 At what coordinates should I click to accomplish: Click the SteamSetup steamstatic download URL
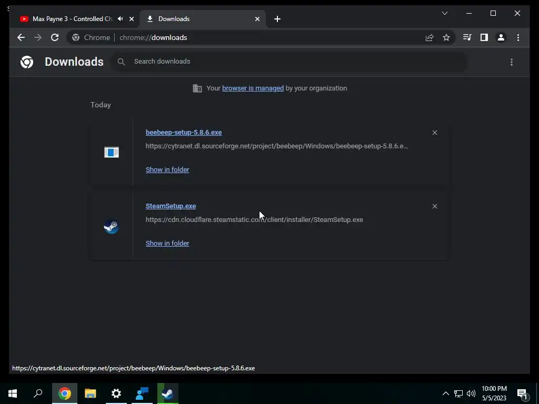coord(254,219)
